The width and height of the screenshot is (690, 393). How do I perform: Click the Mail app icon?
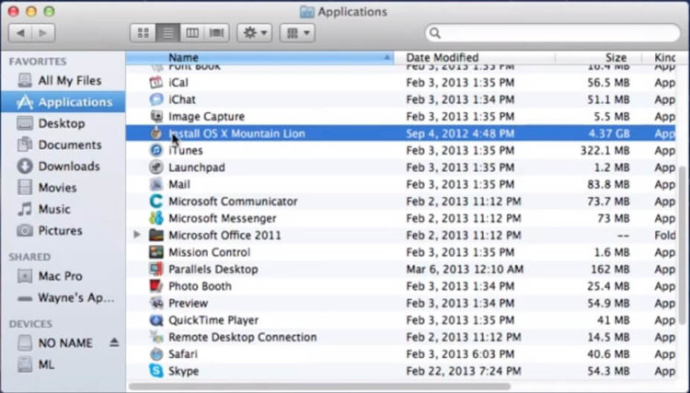coord(156,184)
